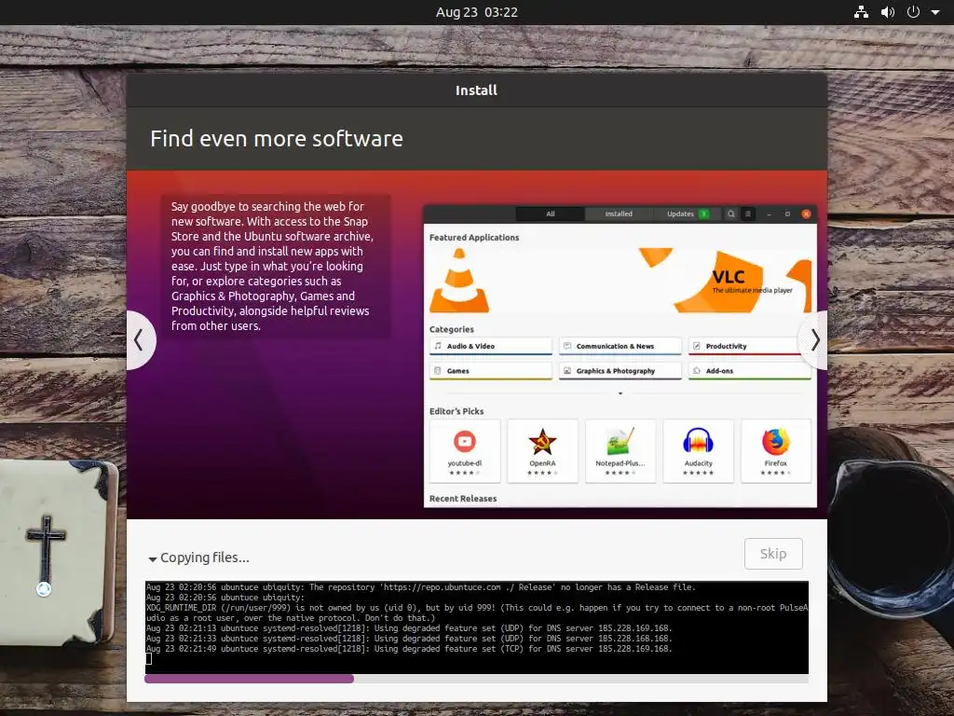Open the Audio & Video category

pos(490,346)
